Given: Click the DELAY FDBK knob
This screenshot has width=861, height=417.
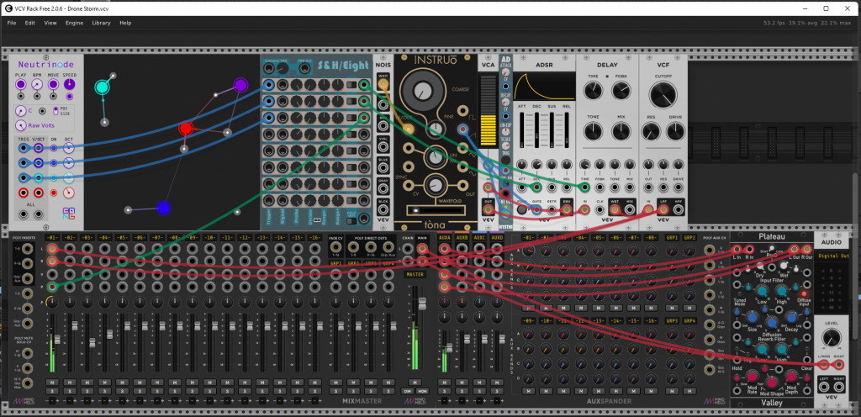Looking at the screenshot, I should pyautogui.click(x=621, y=91).
